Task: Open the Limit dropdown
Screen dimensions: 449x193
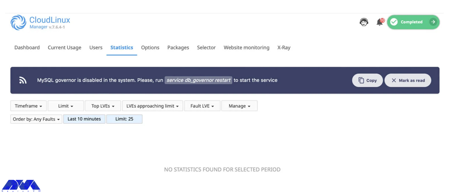Action: tap(65, 106)
